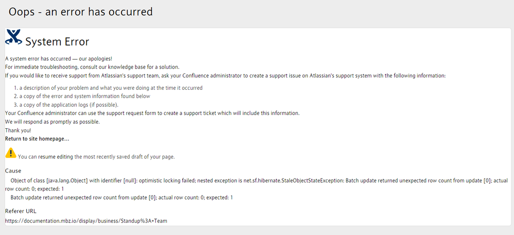
Task: Click the 'Oops - an error has occurred' title
Action: click(x=80, y=11)
